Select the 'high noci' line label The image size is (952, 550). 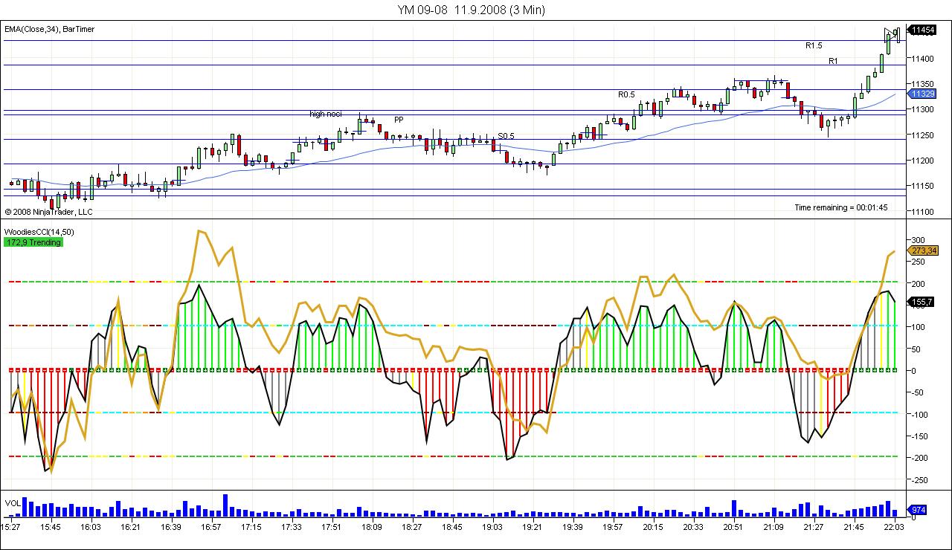tap(326, 114)
